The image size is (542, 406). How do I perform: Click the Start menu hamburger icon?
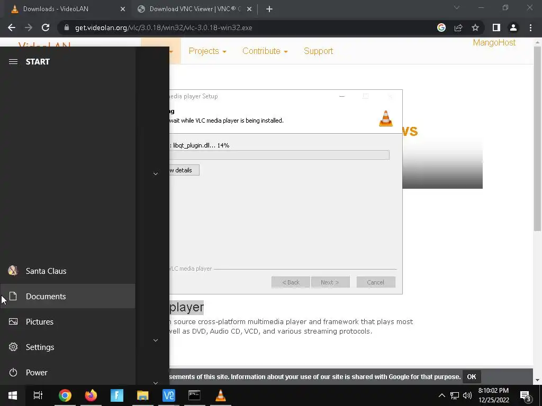pyautogui.click(x=13, y=61)
